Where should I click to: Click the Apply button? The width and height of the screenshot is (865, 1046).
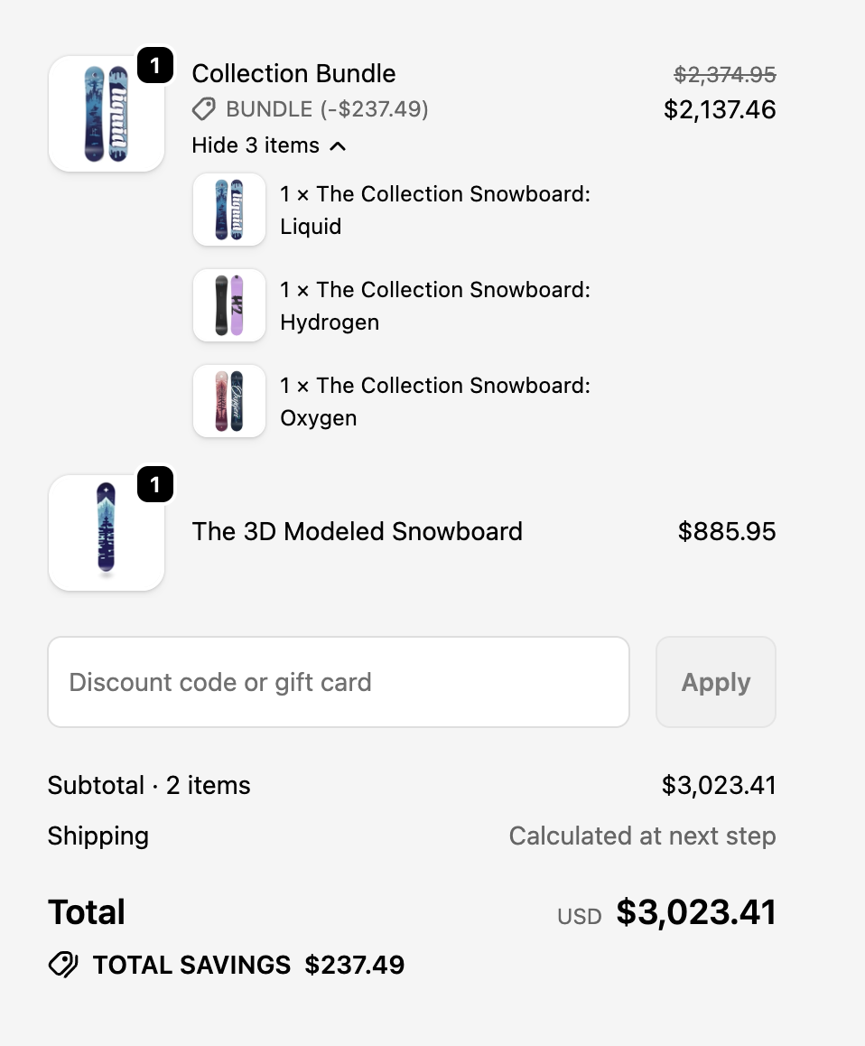pos(715,682)
